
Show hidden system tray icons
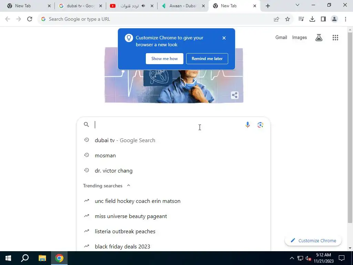coord(292,258)
